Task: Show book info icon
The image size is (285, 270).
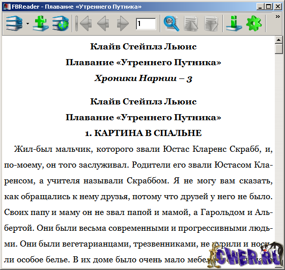Action: [234, 23]
